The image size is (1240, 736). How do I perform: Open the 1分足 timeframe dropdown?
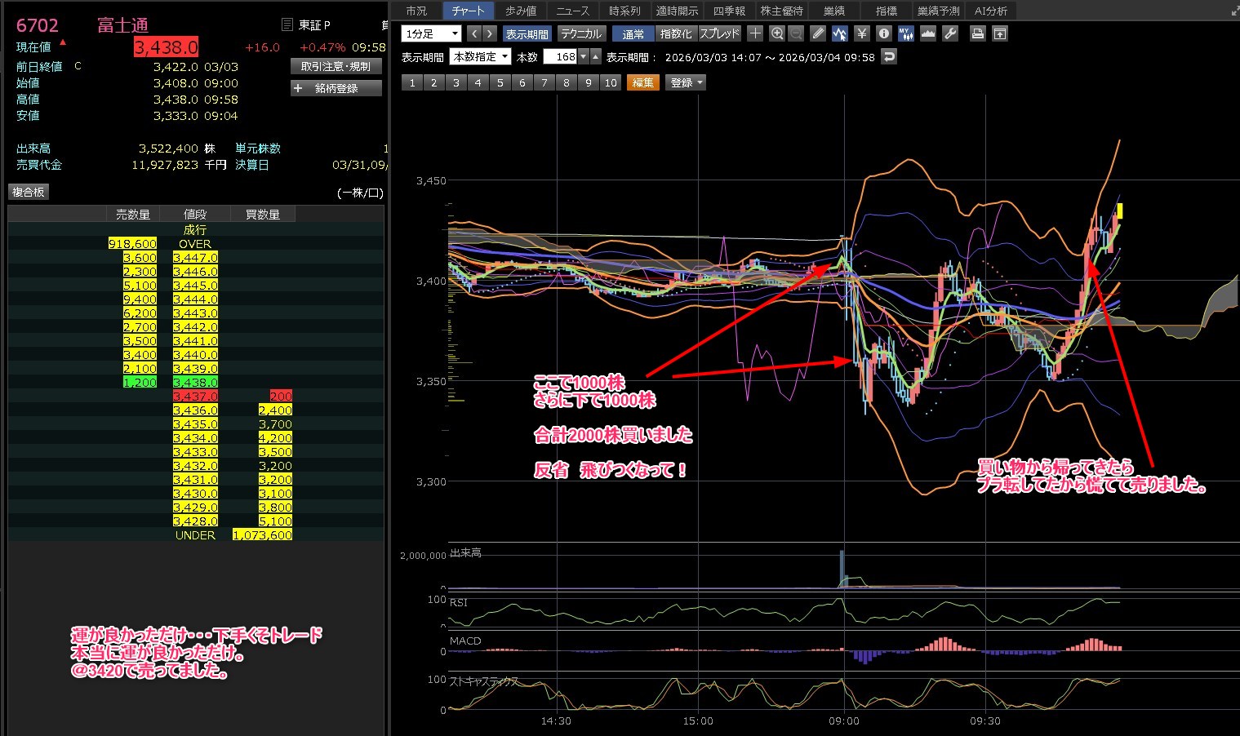(x=432, y=33)
